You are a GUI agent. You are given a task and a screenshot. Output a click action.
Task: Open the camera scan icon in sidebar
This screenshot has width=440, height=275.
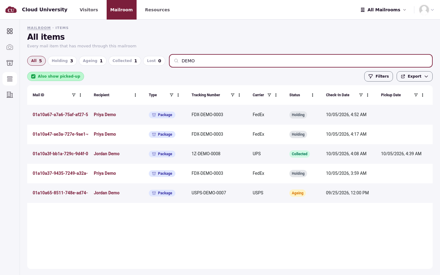click(10, 47)
